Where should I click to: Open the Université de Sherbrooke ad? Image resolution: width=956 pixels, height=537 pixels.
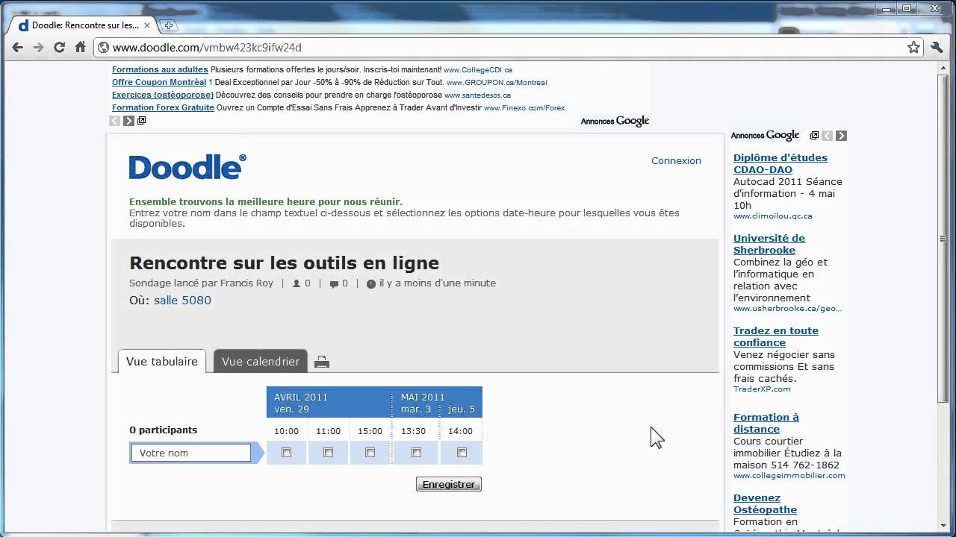pos(769,244)
